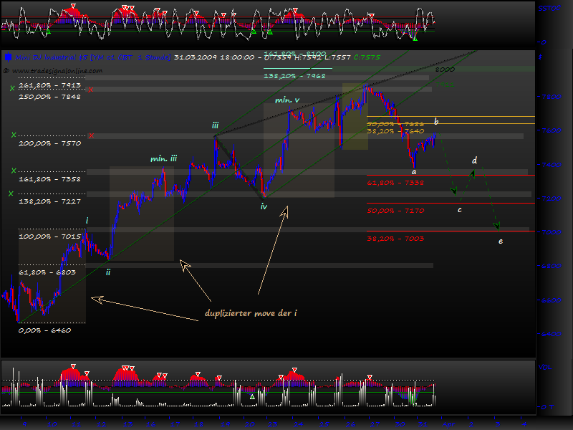The height and width of the screenshot is (430, 573).
Task: Click the red '38,20% - 7003' retracement label
Action: click(x=396, y=239)
